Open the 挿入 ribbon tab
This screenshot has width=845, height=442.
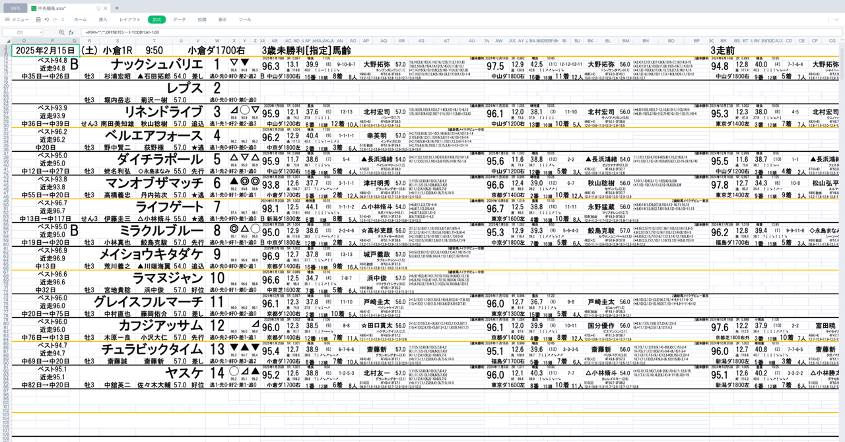[x=104, y=20]
